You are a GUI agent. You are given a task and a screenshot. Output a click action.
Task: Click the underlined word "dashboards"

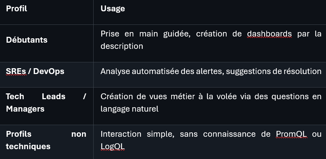269,34
